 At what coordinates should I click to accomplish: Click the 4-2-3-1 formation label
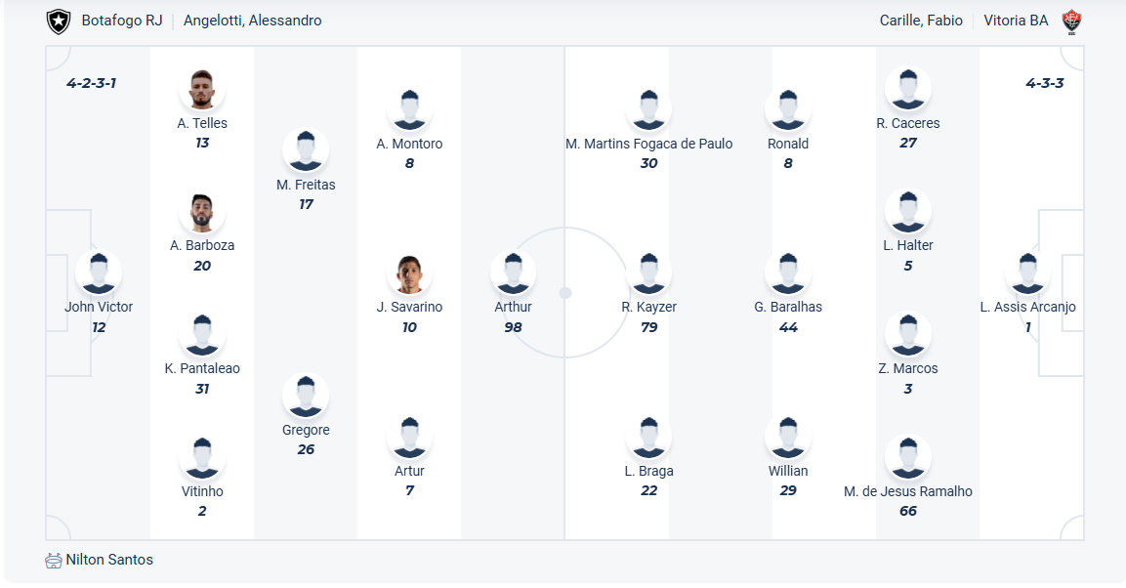tap(92, 83)
